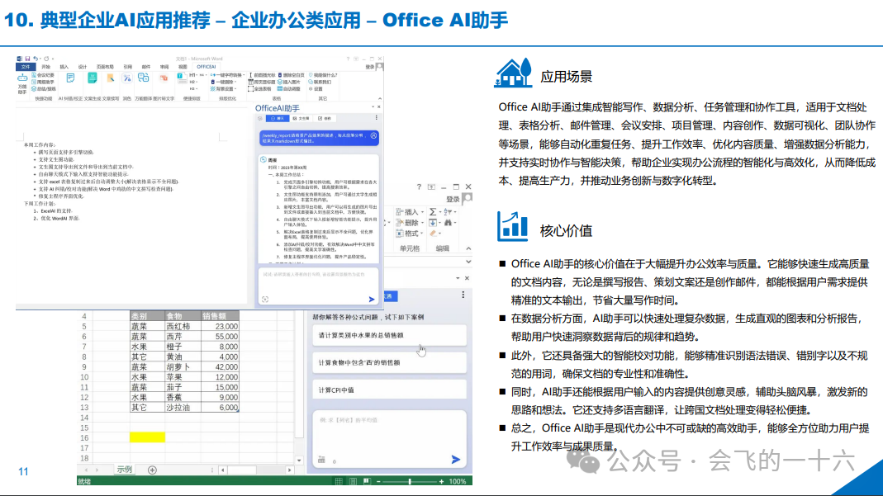Open the OfficeAI助手 pane options arrow
The height and width of the screenshot is (496, 883).
pos(373,106)
